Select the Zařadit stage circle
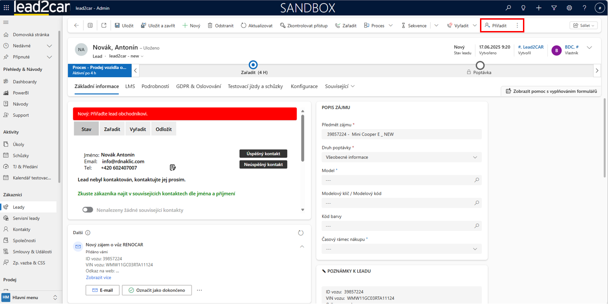The height and width of the screenshot is (304, 608). tap(253, 65)
